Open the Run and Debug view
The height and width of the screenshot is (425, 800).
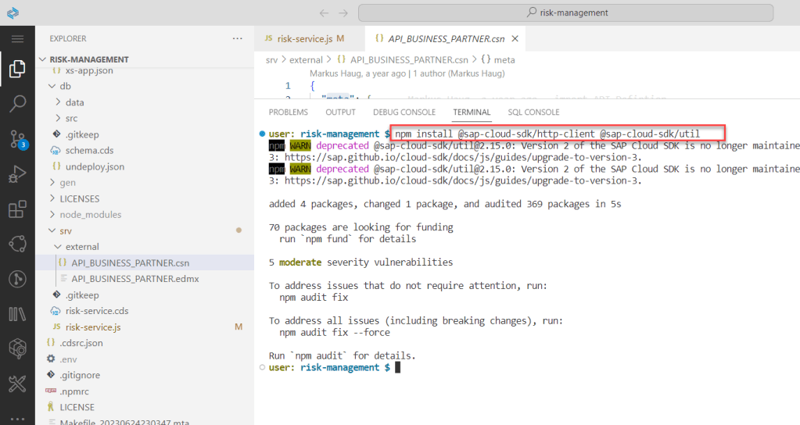17,174
